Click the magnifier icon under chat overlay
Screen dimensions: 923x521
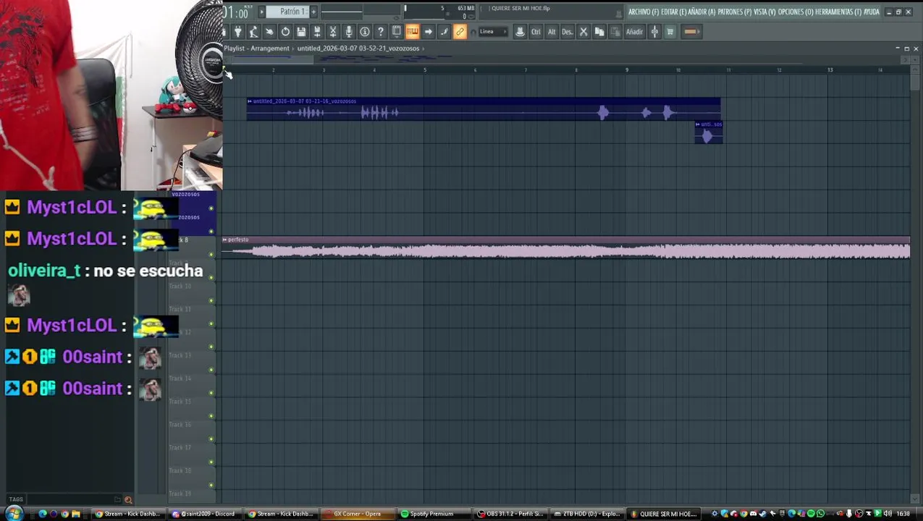pos(128,499)
